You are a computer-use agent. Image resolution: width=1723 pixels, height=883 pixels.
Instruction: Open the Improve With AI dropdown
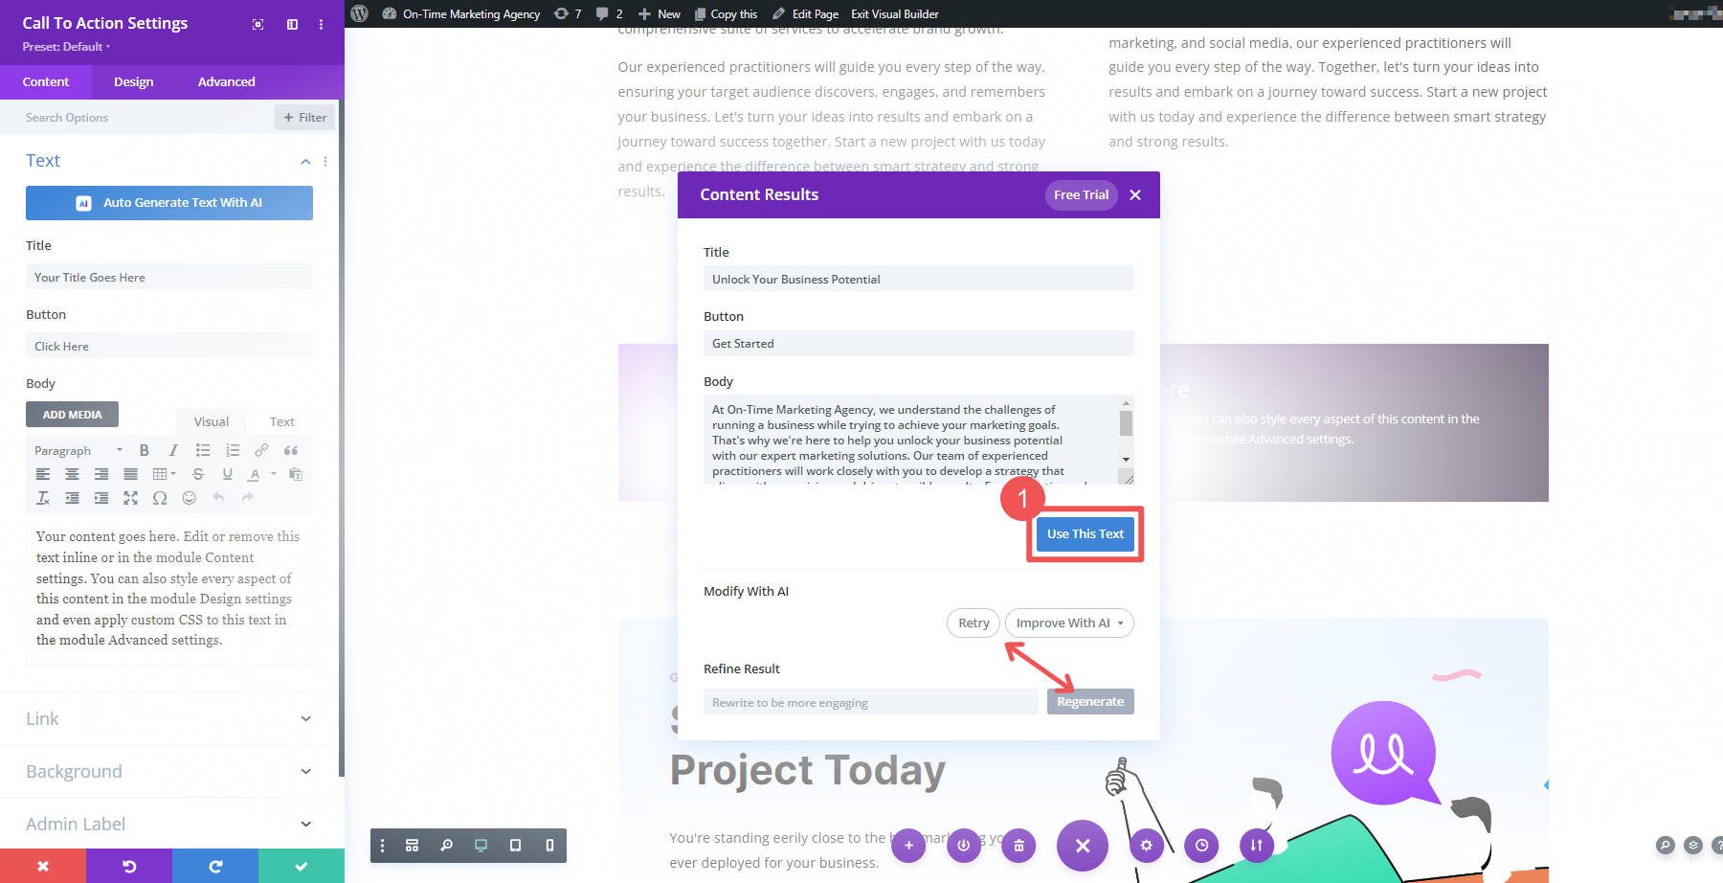pyautogui.click(x=1068, y=623)
